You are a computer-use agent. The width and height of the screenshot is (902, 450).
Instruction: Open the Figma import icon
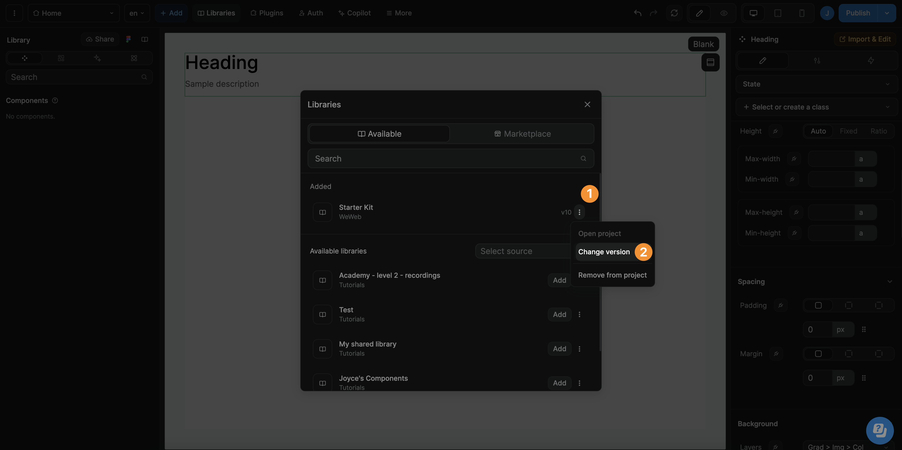click(128, 39)
